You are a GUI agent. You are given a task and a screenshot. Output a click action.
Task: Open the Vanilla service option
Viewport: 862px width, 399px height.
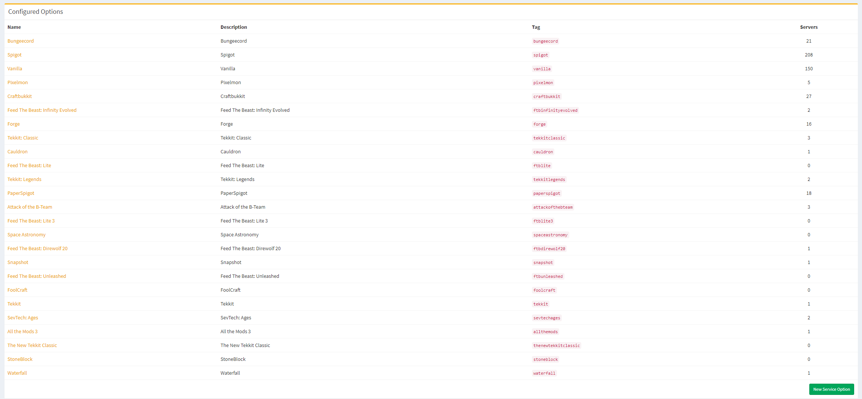(x=15, y=69)
